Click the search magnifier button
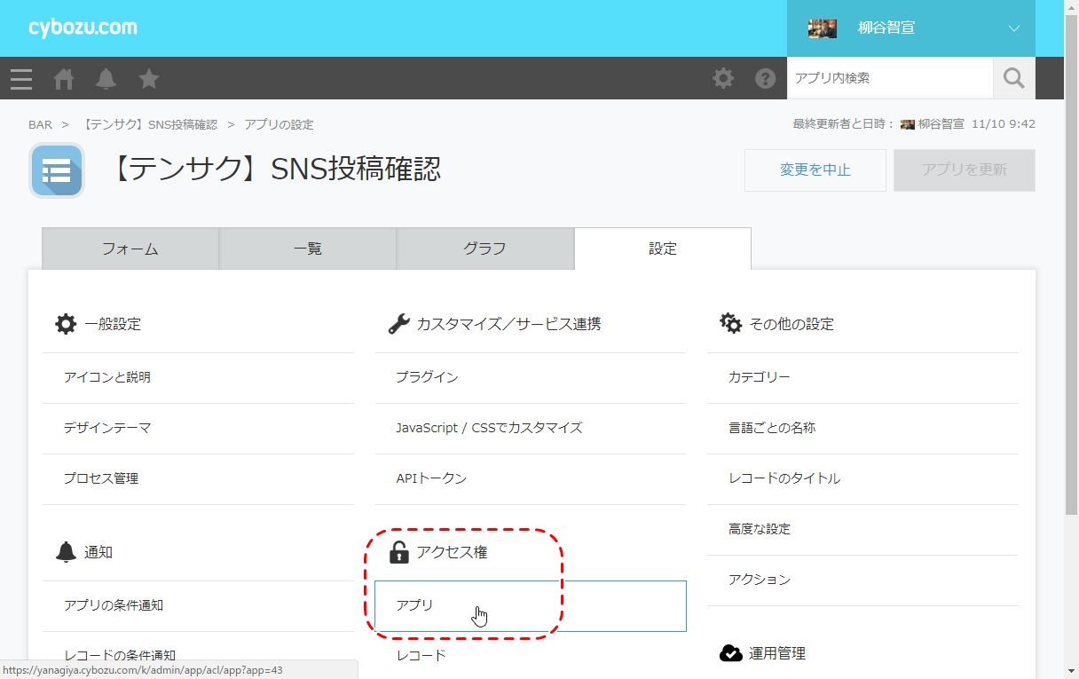 1014,78
